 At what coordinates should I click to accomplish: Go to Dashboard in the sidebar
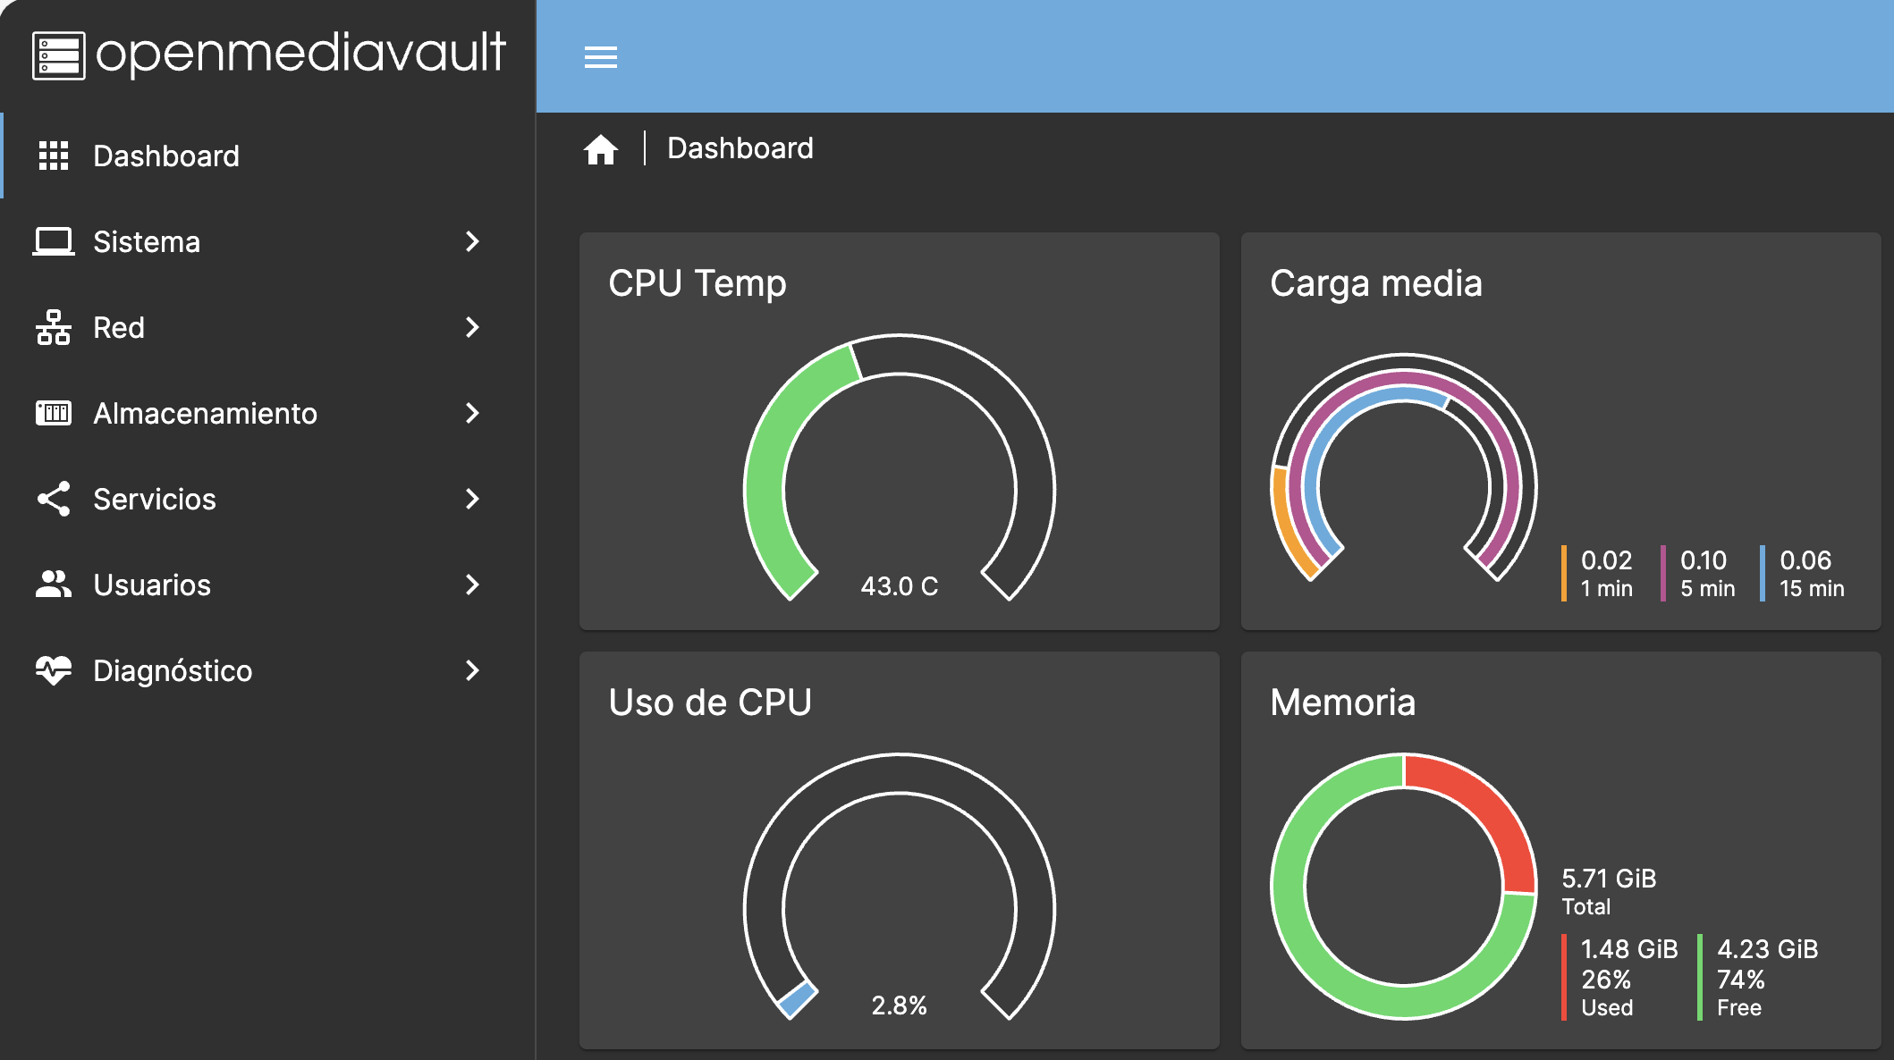pyautogui.click(x=166, y=156)
